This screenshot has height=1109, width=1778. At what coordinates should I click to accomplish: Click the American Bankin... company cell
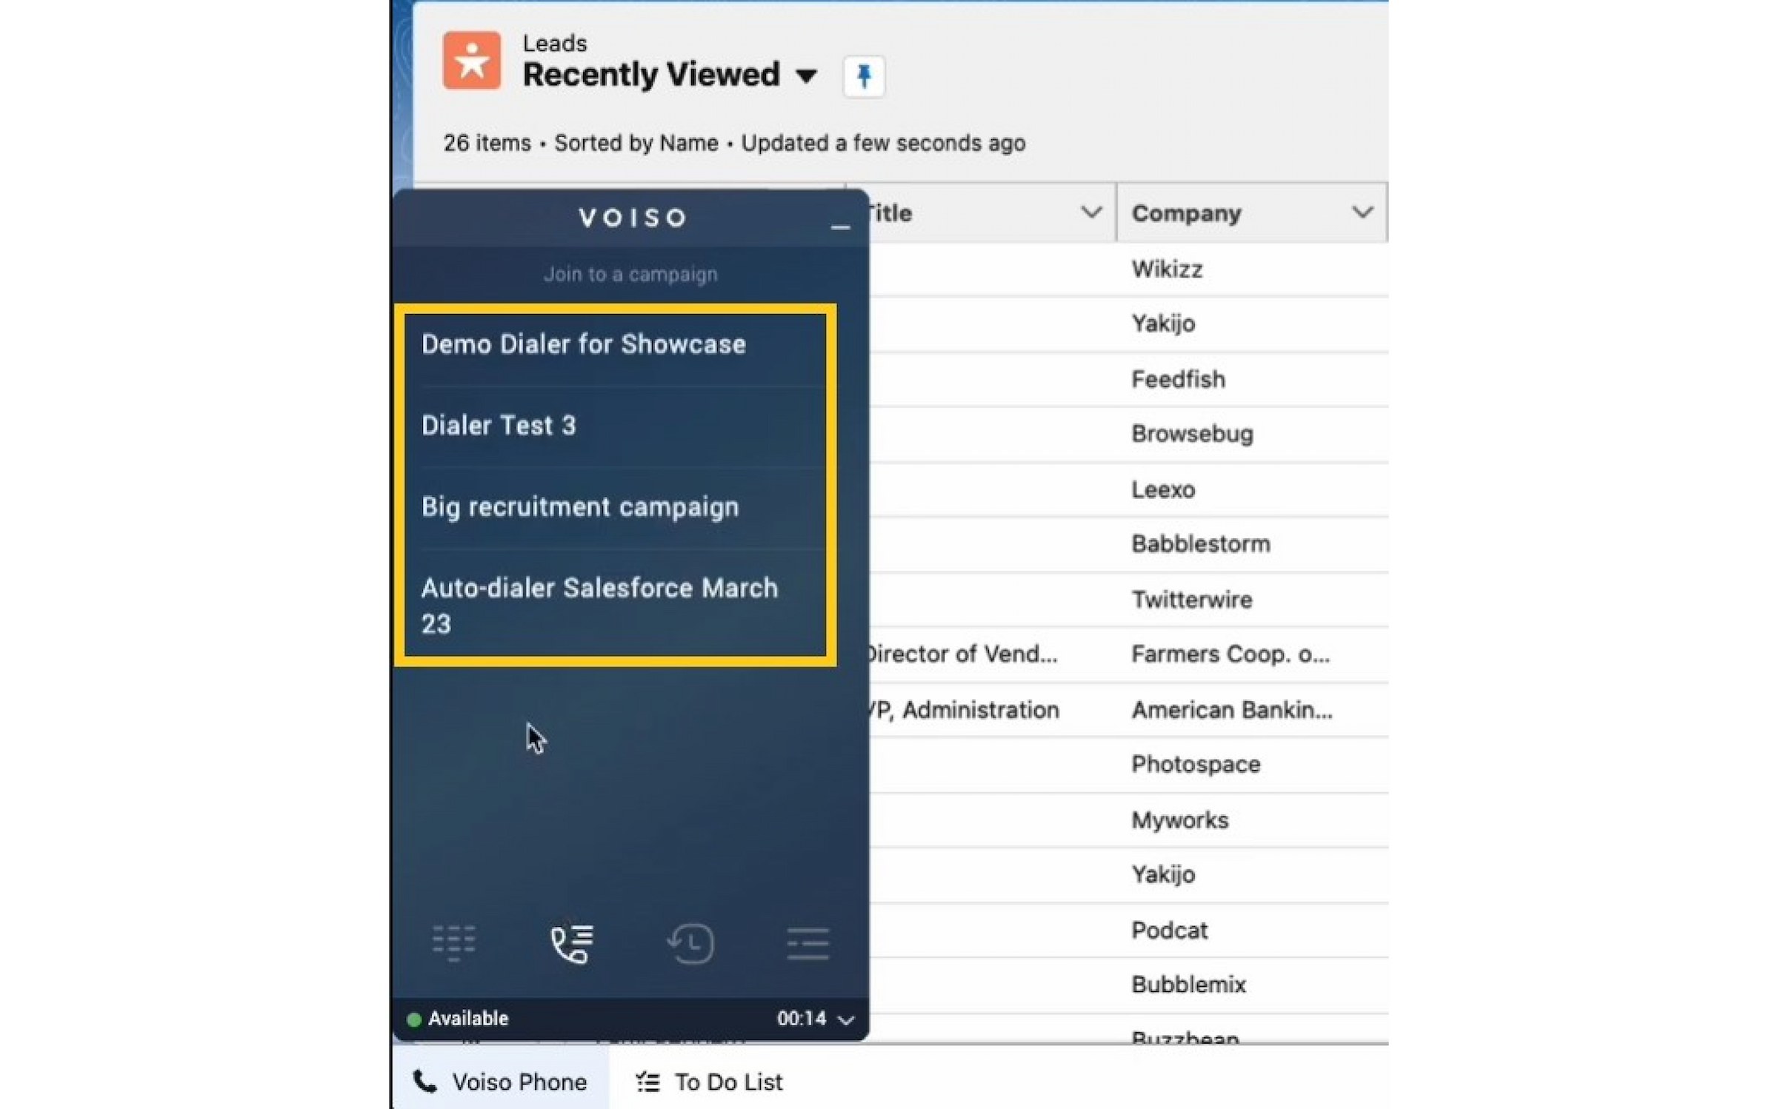click(1232, 709)
